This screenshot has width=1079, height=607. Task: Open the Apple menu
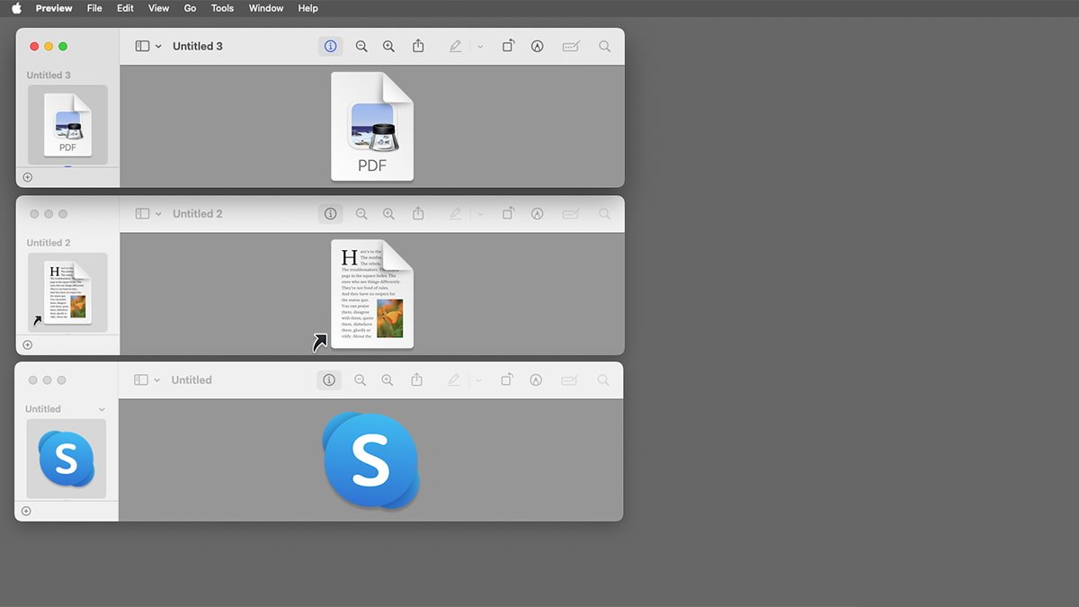(16, 8)
